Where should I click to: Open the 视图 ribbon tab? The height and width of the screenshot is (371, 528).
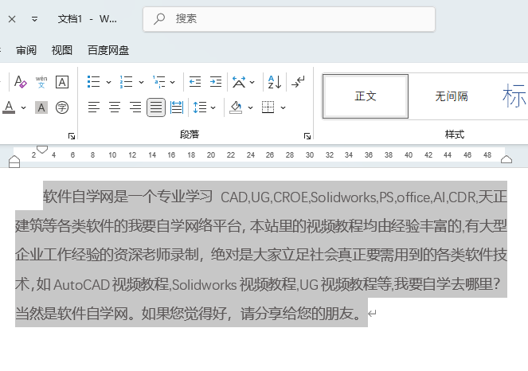62,50
